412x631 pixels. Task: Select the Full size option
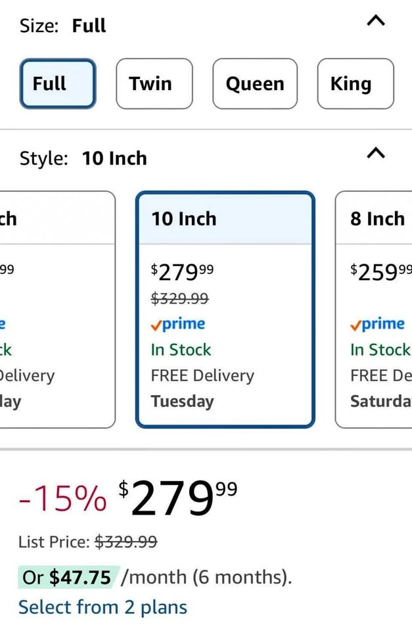coord(58,84)
